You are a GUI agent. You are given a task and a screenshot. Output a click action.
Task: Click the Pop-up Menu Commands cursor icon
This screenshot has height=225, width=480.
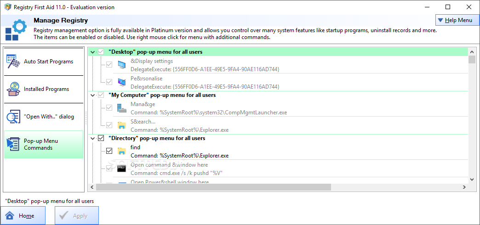coord(13,144)
